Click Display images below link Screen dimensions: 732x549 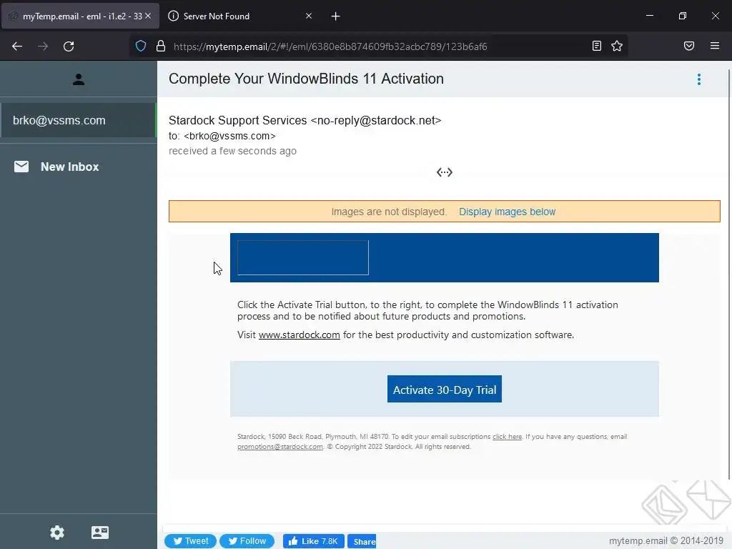[x=507, y=212]
